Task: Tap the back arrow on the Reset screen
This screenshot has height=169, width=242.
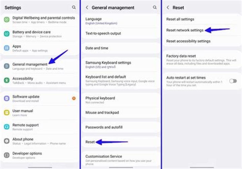Action: (x=168, y=7)
